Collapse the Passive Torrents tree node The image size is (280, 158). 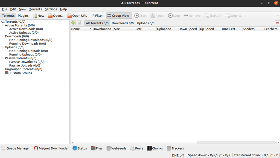click(2, 58)
